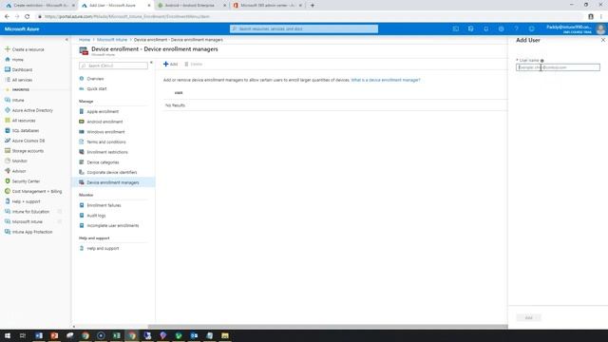608x342 pixels.
Task: Open Overview in Device enrollment menu
Action: click(x=95, y=79)
